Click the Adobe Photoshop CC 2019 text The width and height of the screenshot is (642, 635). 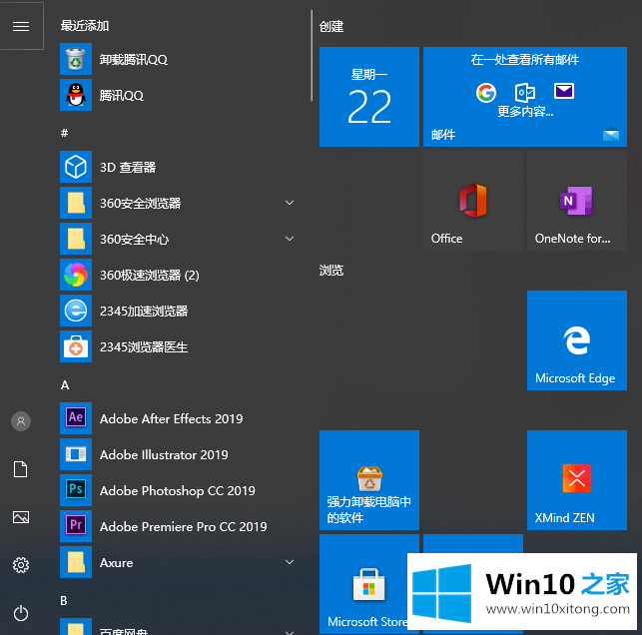click(x=178, y=491)
